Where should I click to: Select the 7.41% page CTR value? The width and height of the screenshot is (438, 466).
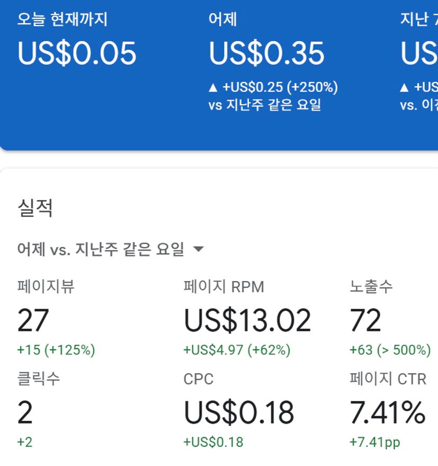coord(388,413)
